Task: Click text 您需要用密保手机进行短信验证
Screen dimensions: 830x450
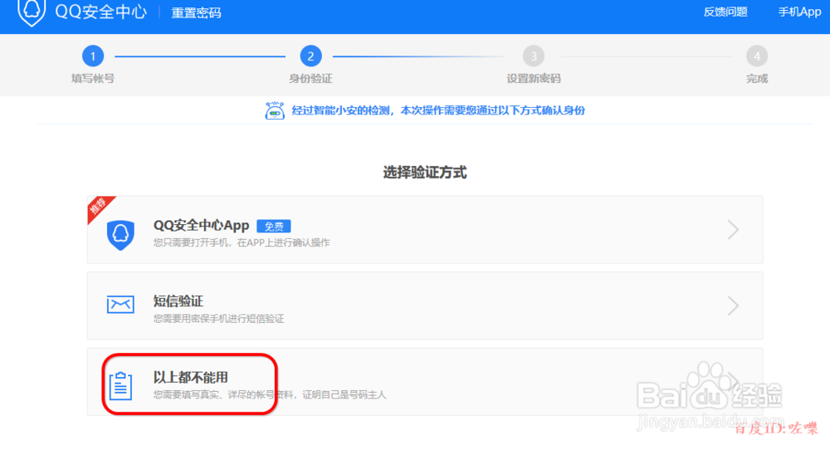Action: (218, 318)
